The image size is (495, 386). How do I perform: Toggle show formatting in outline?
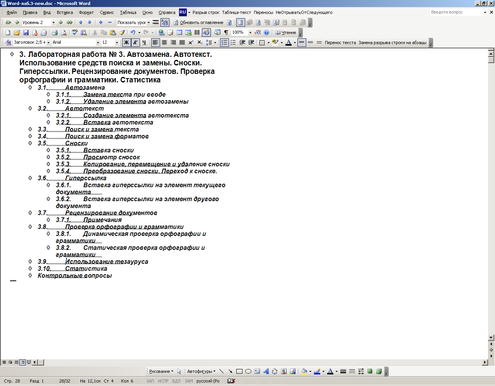coord(165,22)
